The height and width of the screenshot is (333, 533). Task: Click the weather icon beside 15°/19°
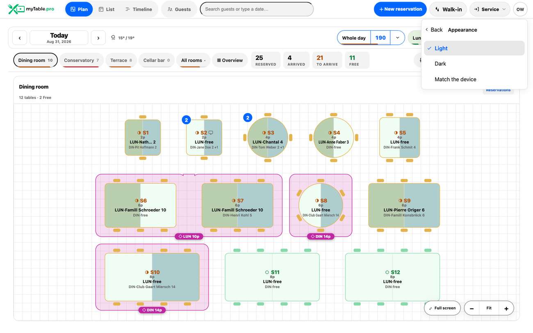tap(113, 38)
